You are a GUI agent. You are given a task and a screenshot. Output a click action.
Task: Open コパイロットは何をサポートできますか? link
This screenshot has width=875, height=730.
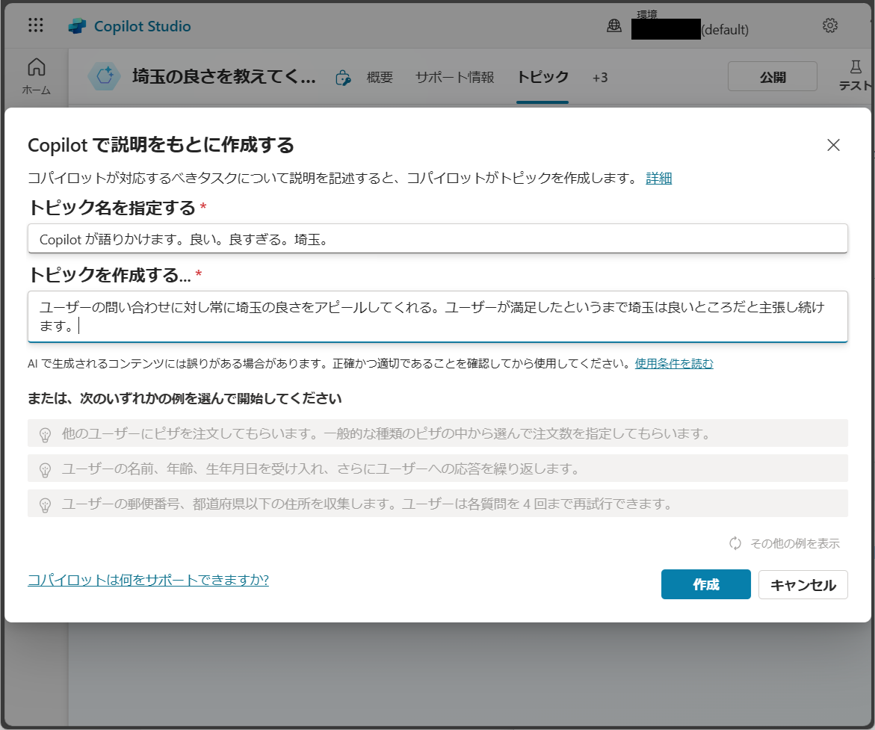(x=148, y=580)
